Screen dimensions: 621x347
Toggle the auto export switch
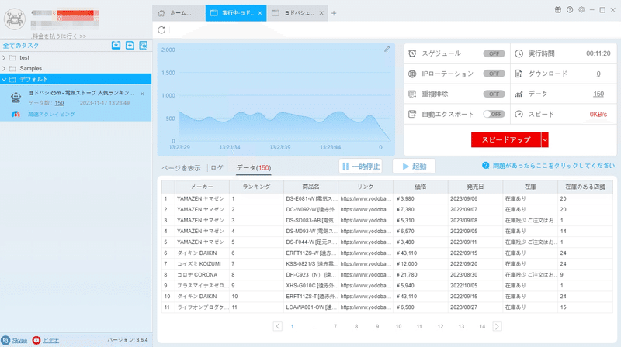click(x=494, y=114)
